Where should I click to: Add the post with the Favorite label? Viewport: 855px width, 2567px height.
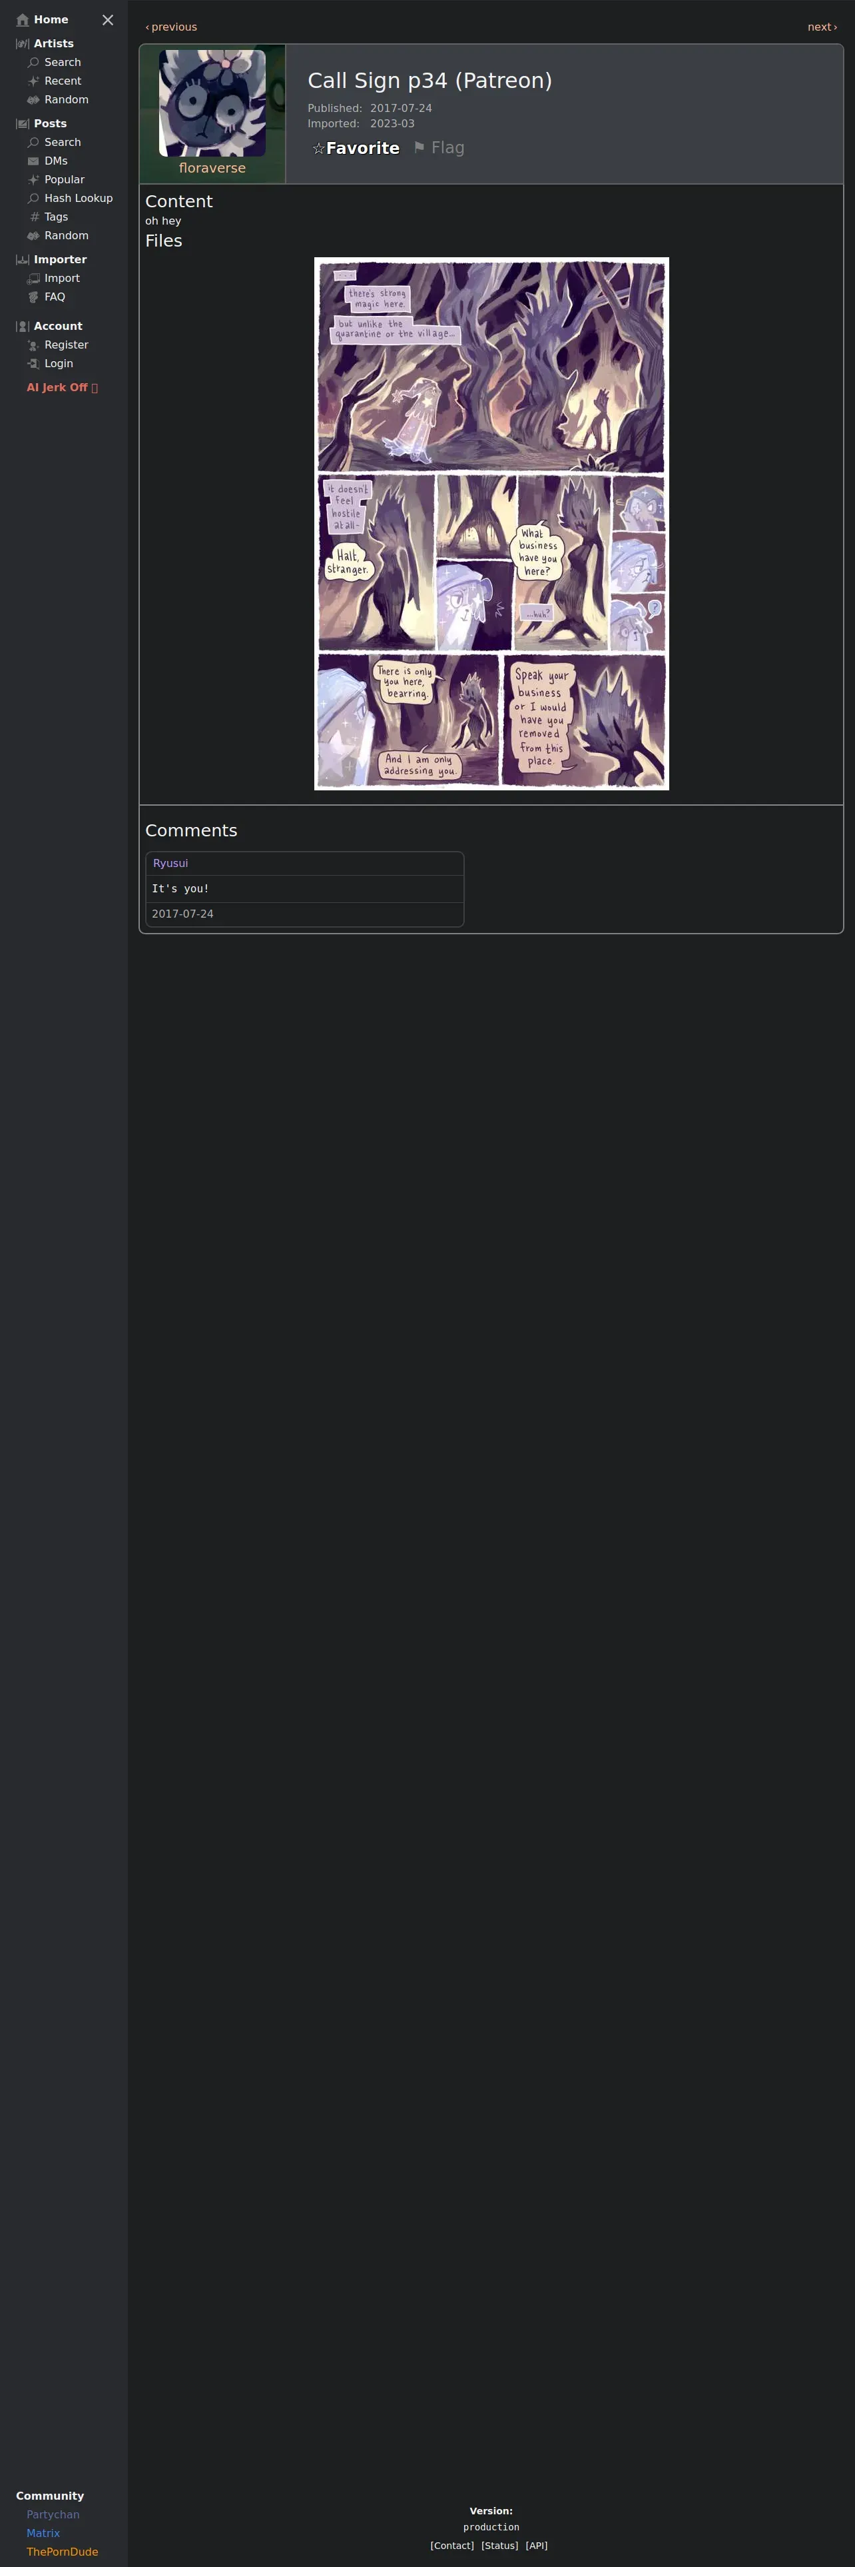coord(362,149)
